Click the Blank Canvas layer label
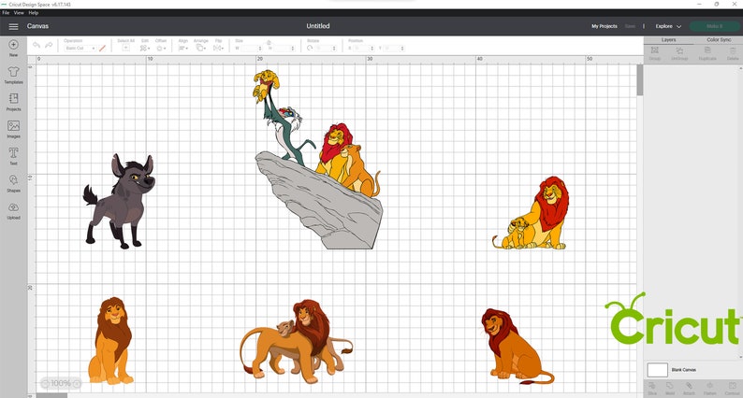The image size is (743, 398). pos(684,370)
